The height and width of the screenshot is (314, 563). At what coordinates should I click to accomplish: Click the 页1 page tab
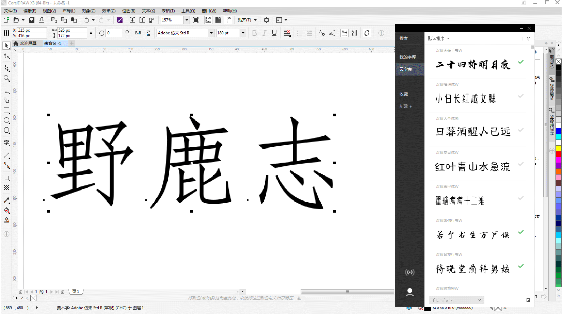[76, 292]
